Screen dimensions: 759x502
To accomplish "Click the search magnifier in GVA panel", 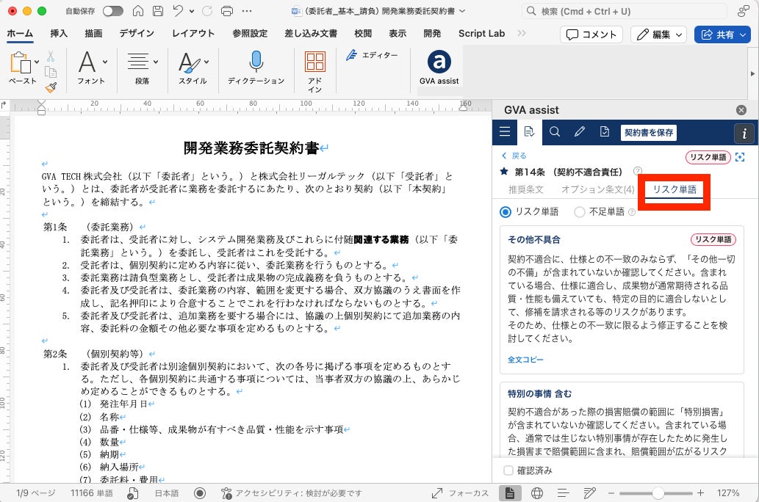I will click(555, 131).
